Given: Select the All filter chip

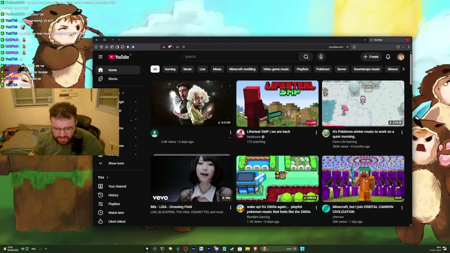Looking at the screenshot, I should [x=155, y=69].
